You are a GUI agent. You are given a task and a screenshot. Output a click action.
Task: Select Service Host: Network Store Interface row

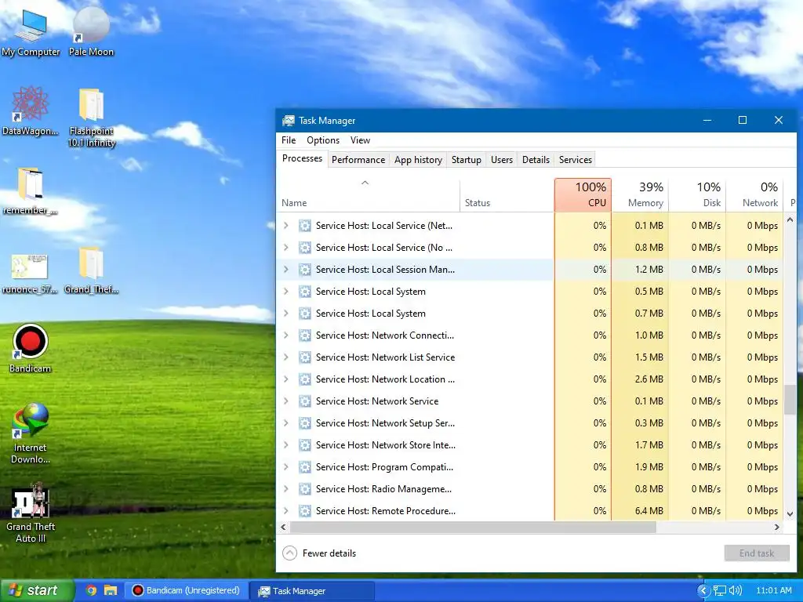[x=530, y=445]
